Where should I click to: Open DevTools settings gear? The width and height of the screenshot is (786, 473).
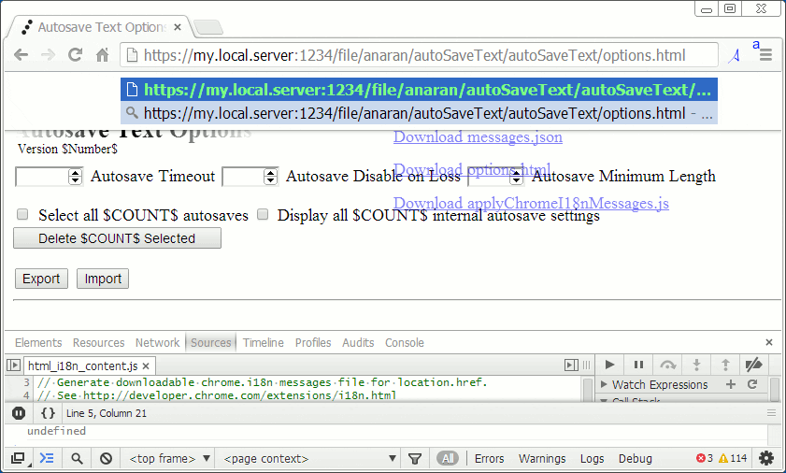pos(766,458)
